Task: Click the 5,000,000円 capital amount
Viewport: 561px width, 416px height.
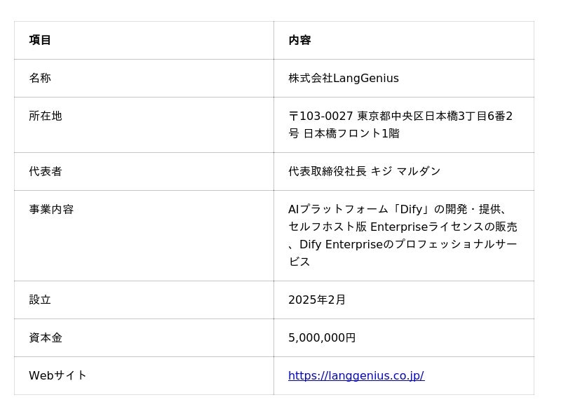Action: click(x=322, y=337)
